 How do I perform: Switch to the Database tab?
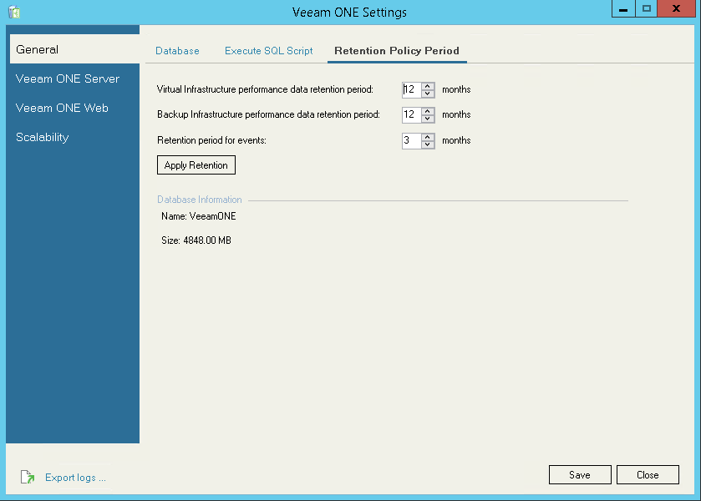coord(177,50)
